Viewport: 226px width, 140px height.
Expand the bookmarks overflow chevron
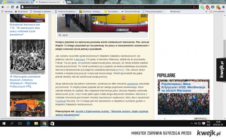(206, 11)
